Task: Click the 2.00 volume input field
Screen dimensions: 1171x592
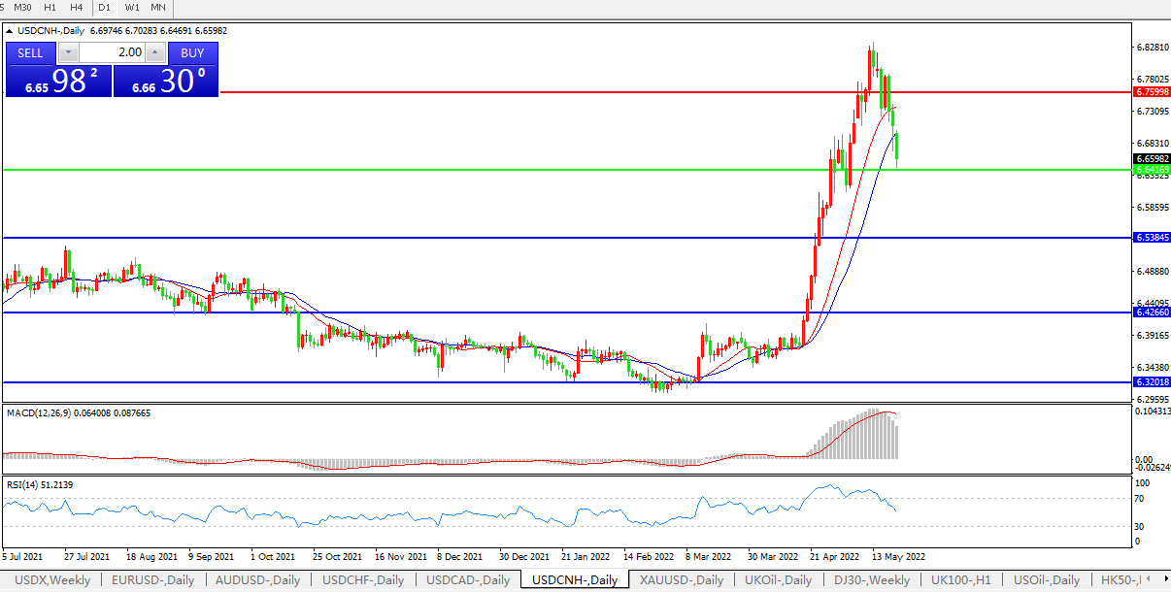Action: (x=112, y=52)
